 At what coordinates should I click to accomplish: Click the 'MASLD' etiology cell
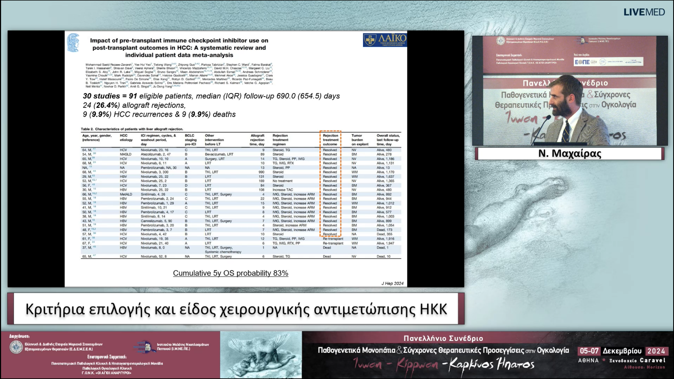126,154
